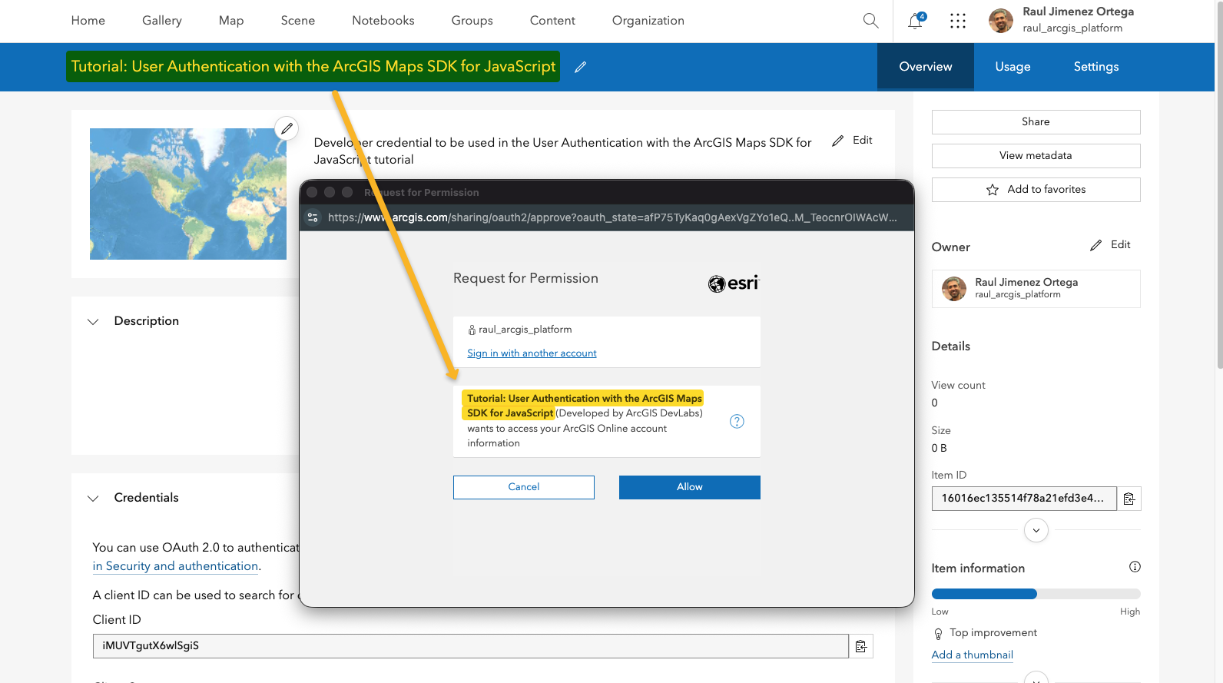Open the Settings tab
The width and height of the screenshot is (1223, 683).
(1096, 67)
